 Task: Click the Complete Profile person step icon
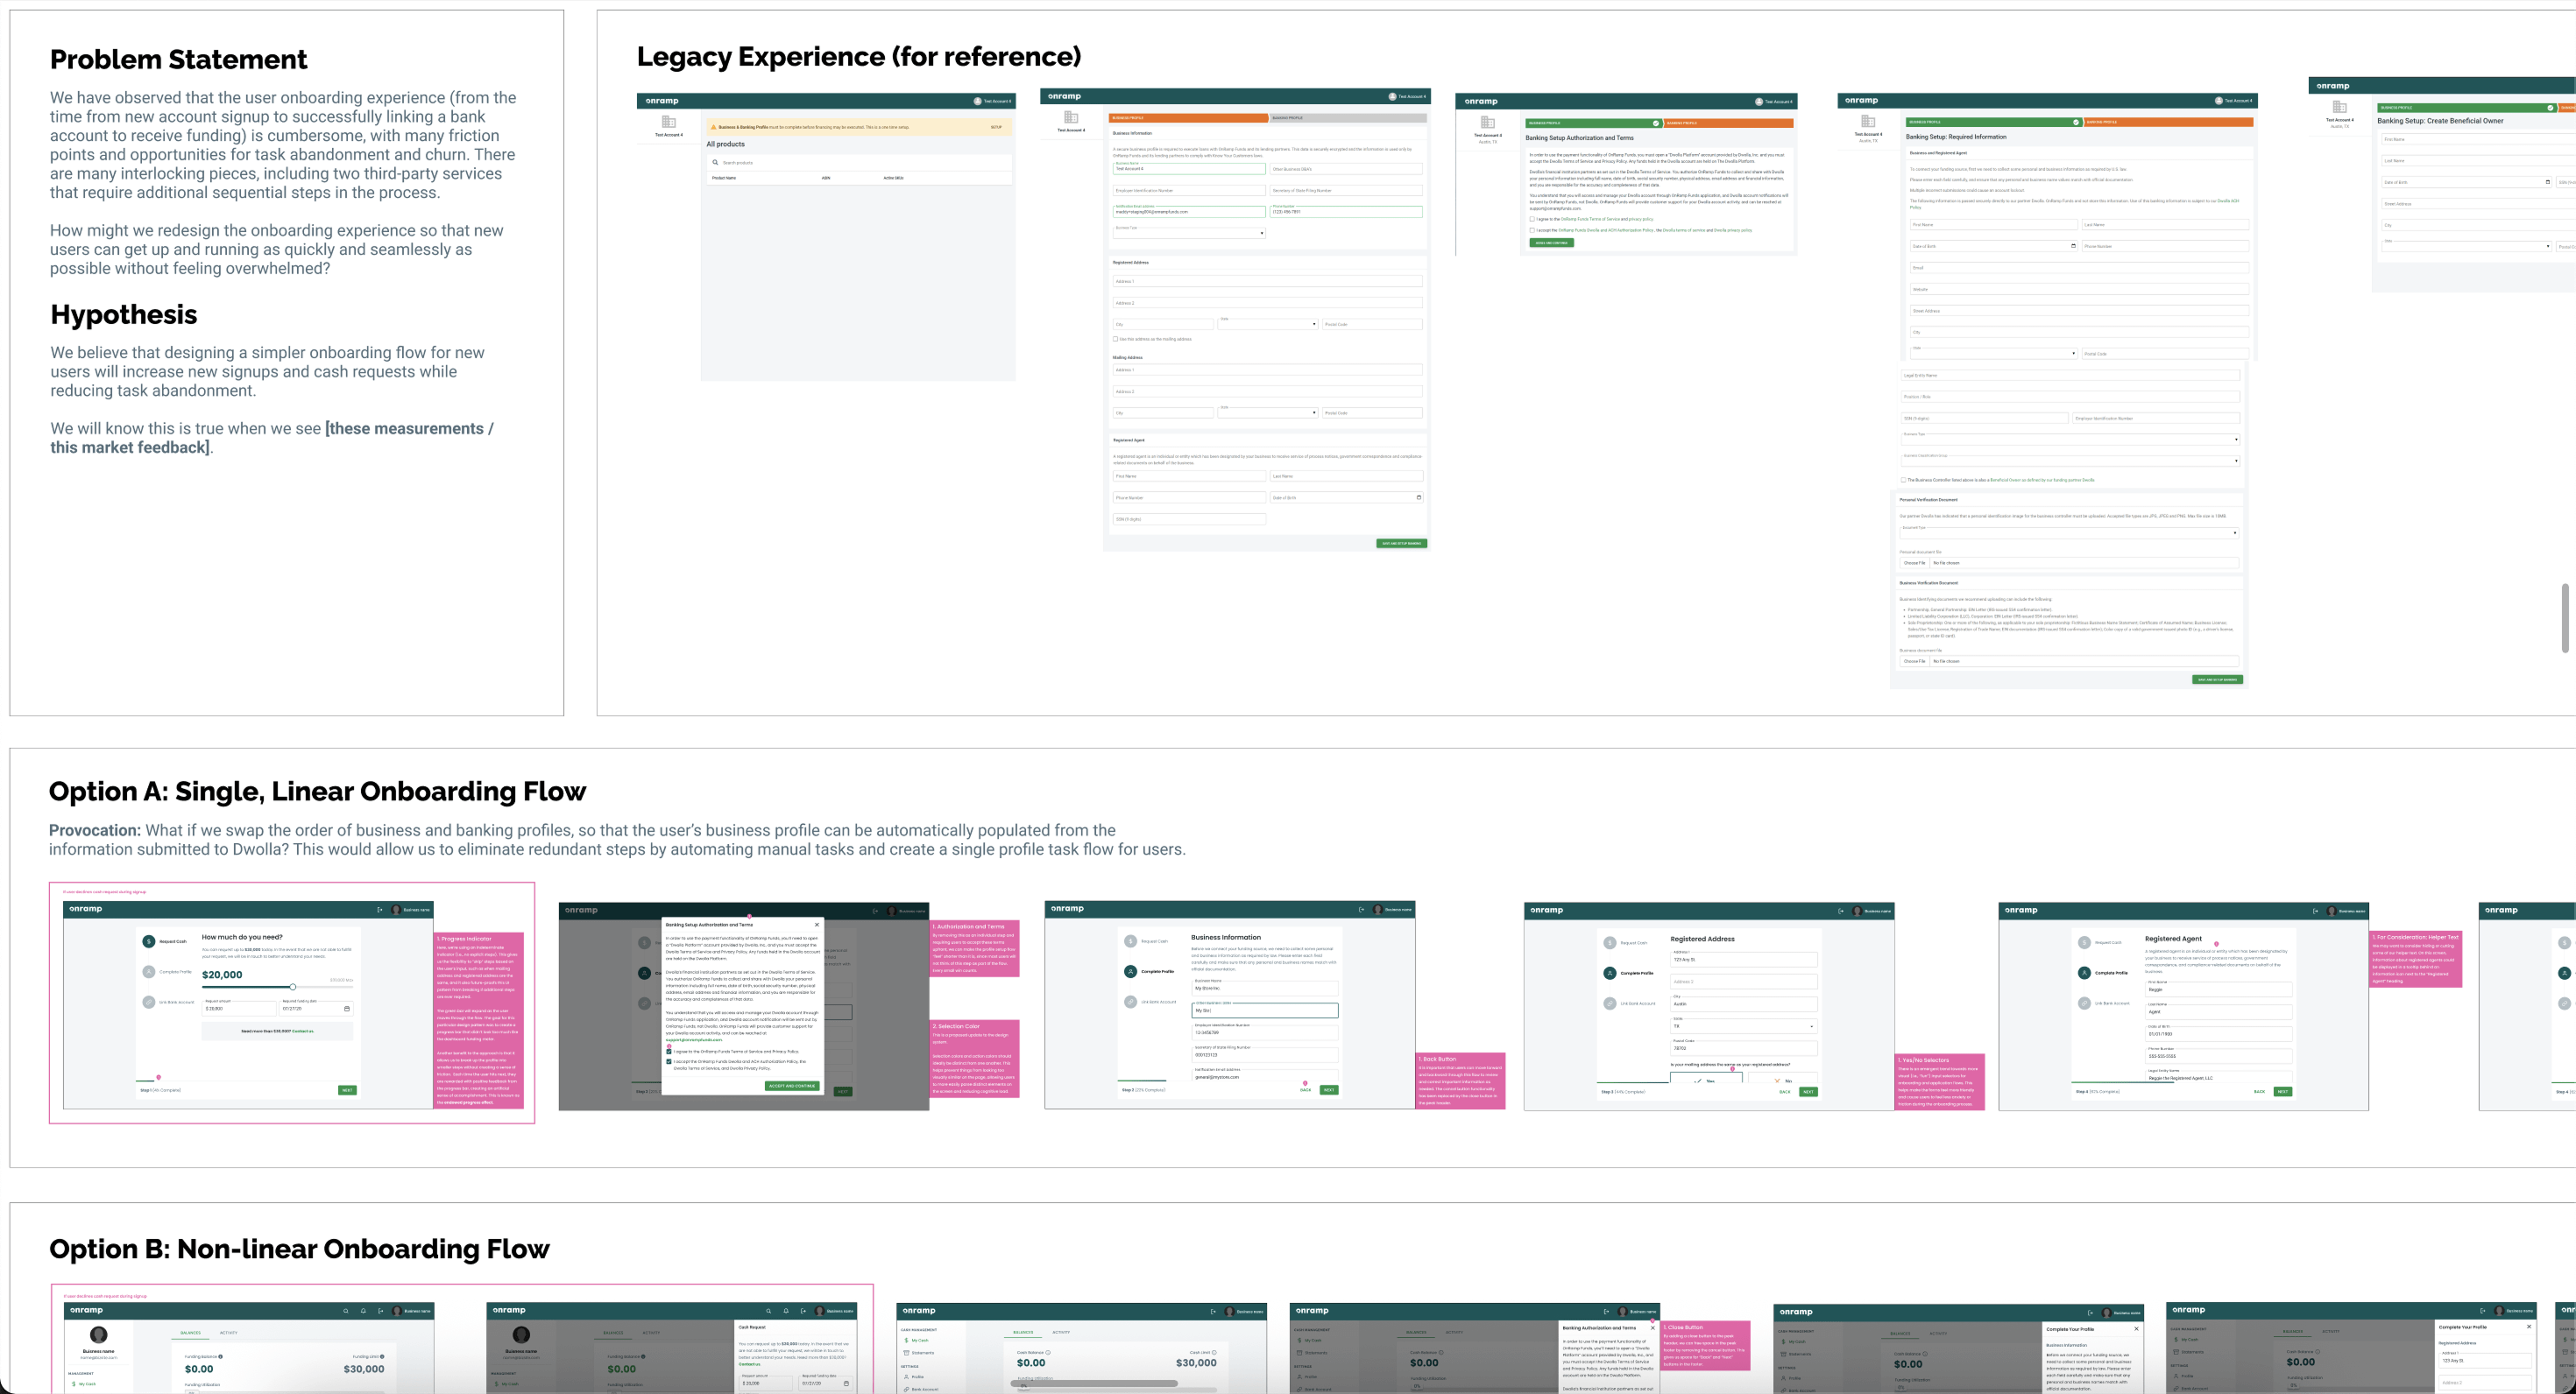click(x=148, y=972)
